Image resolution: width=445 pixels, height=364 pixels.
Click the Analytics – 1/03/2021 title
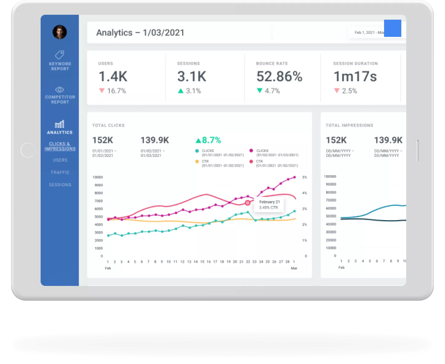click(x=140, y=33)
